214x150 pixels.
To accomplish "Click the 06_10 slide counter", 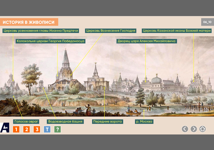I will click(x=207, y=22).
